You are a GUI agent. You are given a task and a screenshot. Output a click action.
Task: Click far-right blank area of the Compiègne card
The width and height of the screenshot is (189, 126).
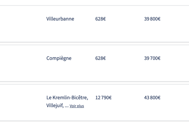[178, 63]
